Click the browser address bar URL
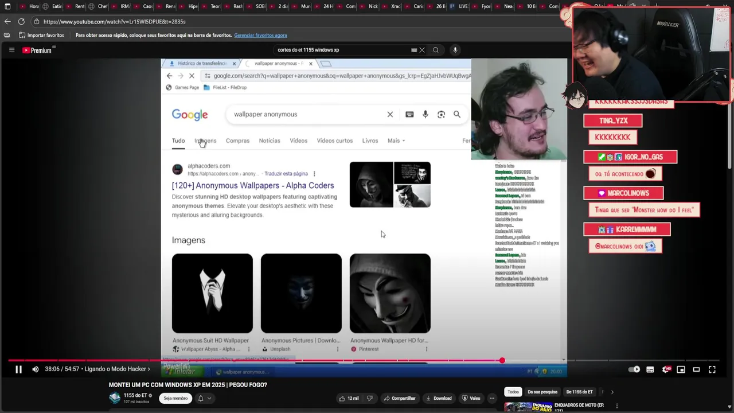The width and height of the screenshot is (734, 413). point(114,22)
